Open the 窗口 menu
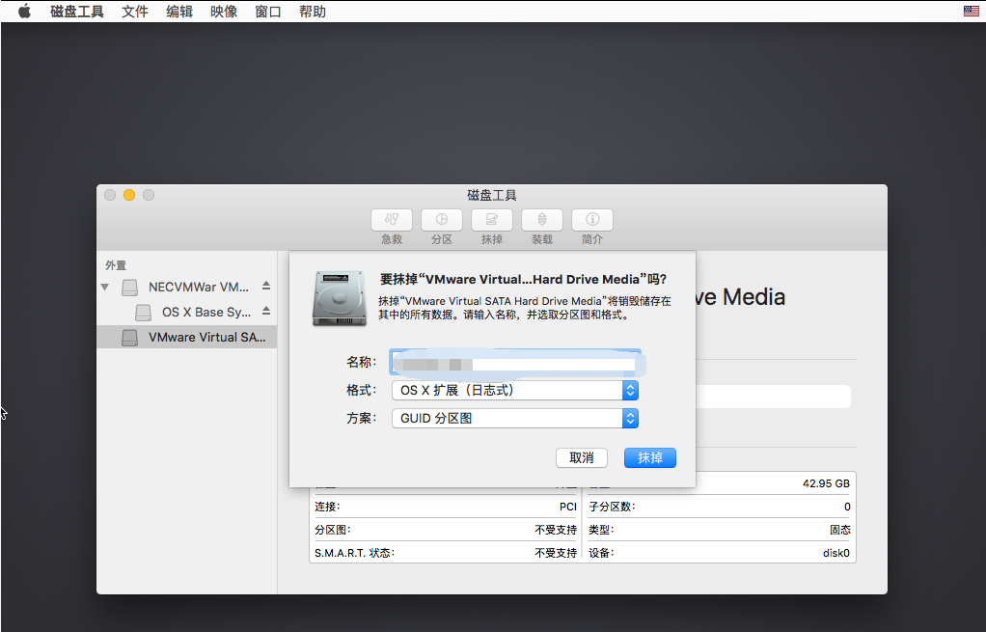The height and width of the screenshot is (632, 986). click(268, 12)
